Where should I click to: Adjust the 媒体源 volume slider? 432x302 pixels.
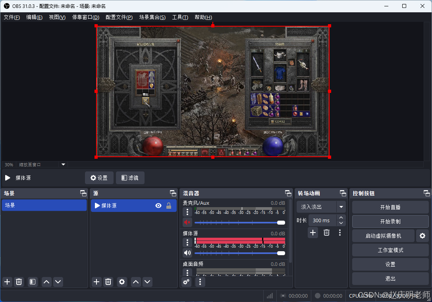pyautogui.click(x=240, y=253)
